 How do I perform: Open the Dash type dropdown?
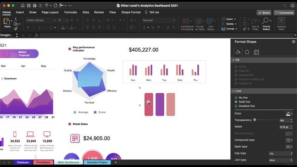pos(289,147)
